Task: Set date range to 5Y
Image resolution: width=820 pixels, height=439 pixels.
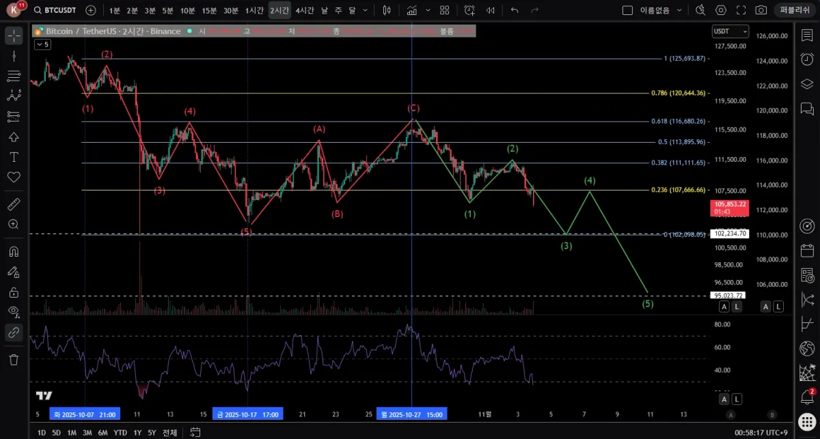Action: click(152, 432)
